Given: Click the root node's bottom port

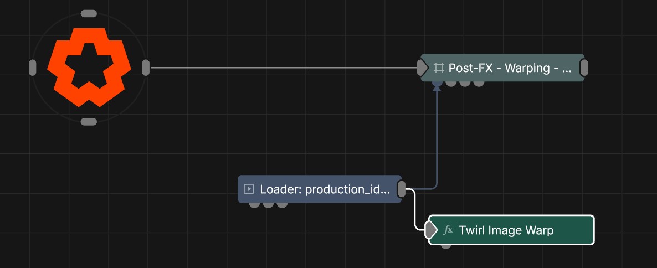Looking at the screenshot, I should 89,121.
